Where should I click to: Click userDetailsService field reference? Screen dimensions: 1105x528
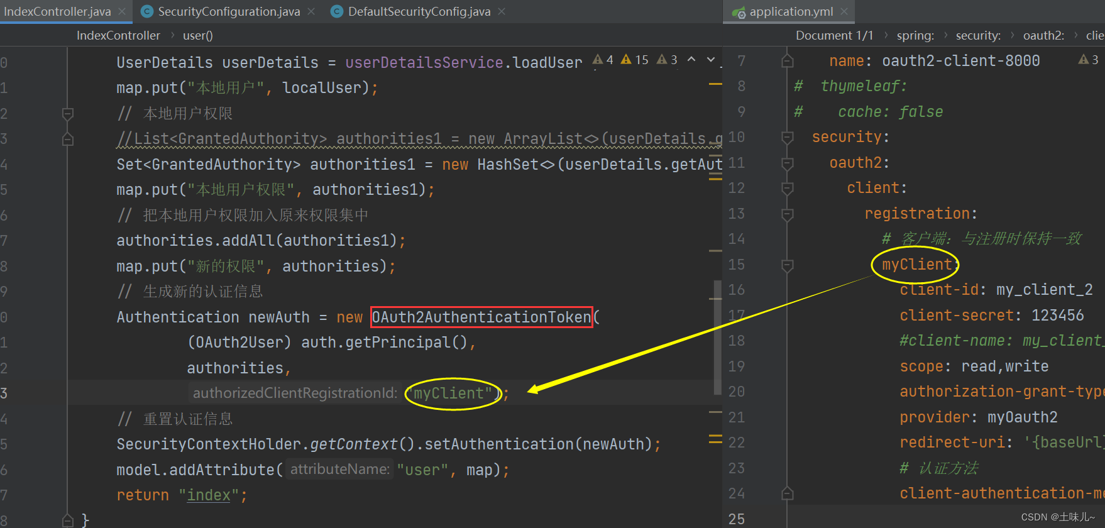tap(424, 63)
